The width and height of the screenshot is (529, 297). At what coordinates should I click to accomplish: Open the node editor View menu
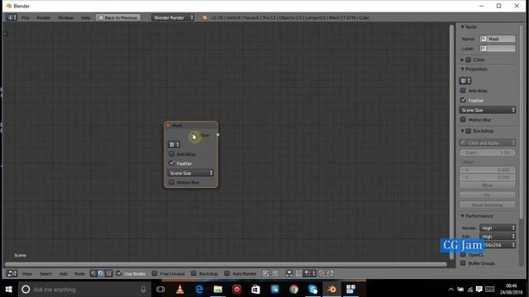tap(27, 274)
